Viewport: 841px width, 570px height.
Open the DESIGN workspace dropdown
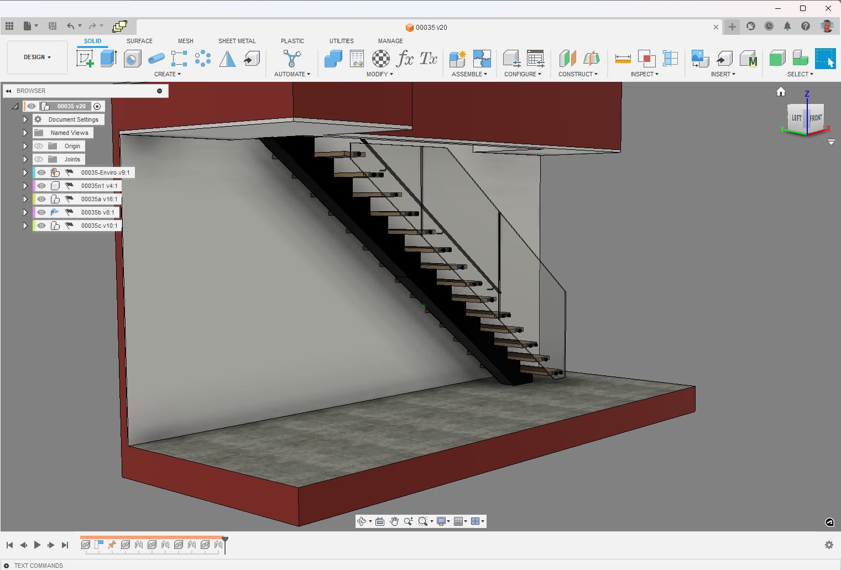(37, 57)
